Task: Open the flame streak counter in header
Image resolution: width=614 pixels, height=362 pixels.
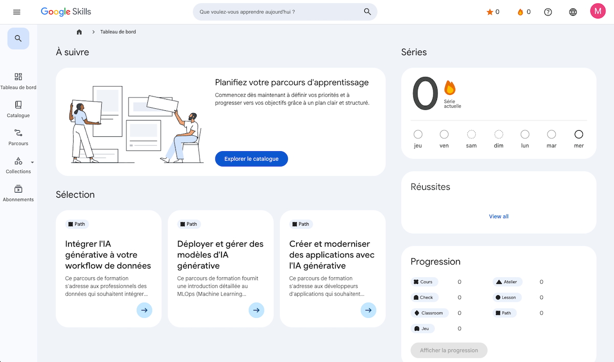Action: (524, 12)
